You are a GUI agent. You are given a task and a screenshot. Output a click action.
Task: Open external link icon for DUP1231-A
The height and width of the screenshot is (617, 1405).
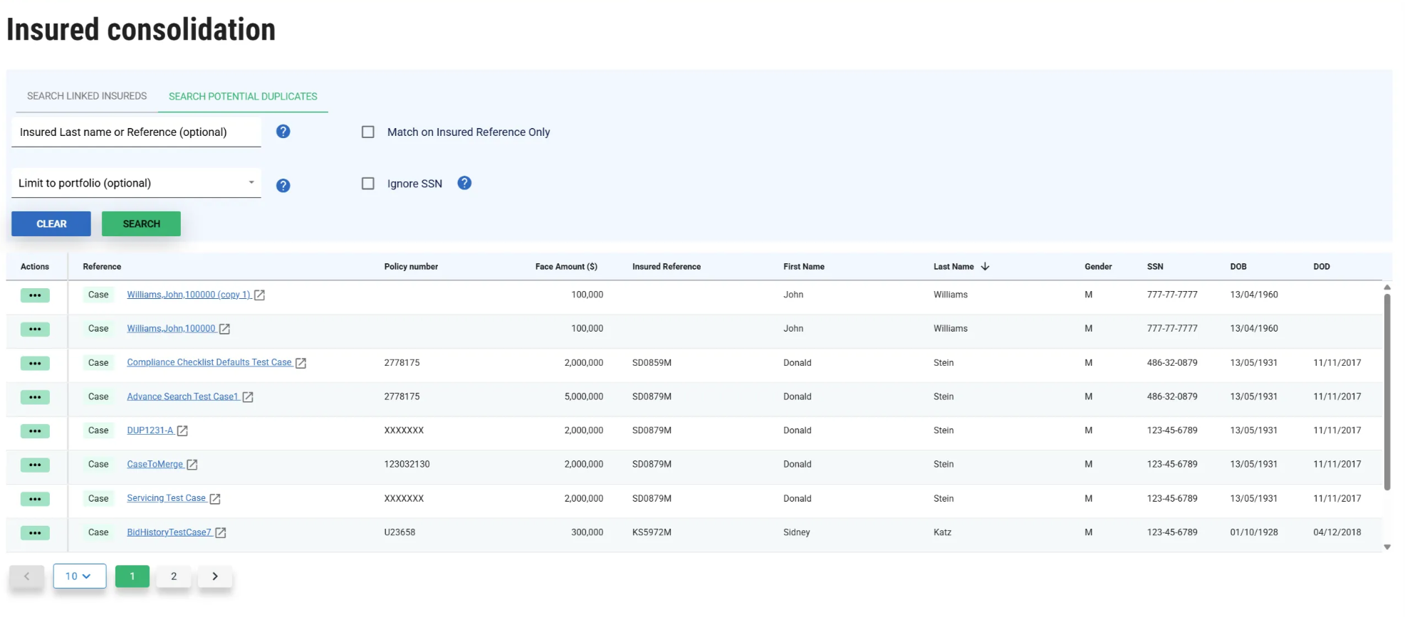[182, 431]
